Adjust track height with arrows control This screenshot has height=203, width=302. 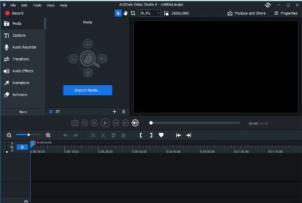(12, 147)
